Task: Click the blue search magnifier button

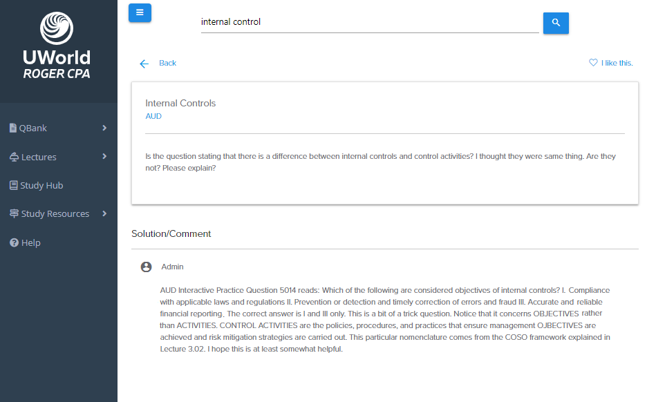Action: pyautogui.click(x=556, y=23)
